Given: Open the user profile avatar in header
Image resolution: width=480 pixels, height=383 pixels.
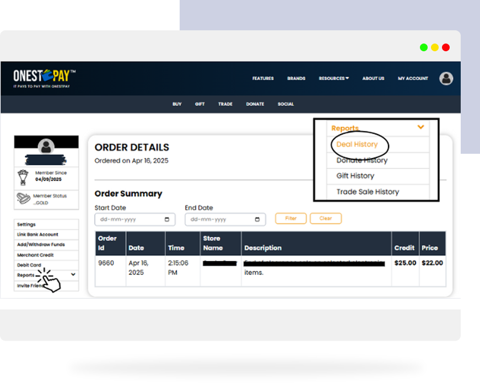Looking at the screenshot, I should point(446,78).
